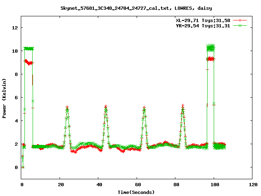Click the green calibration plateau near 98 seconds
This screenshot has height=196, width=261.
coord(210,48)
